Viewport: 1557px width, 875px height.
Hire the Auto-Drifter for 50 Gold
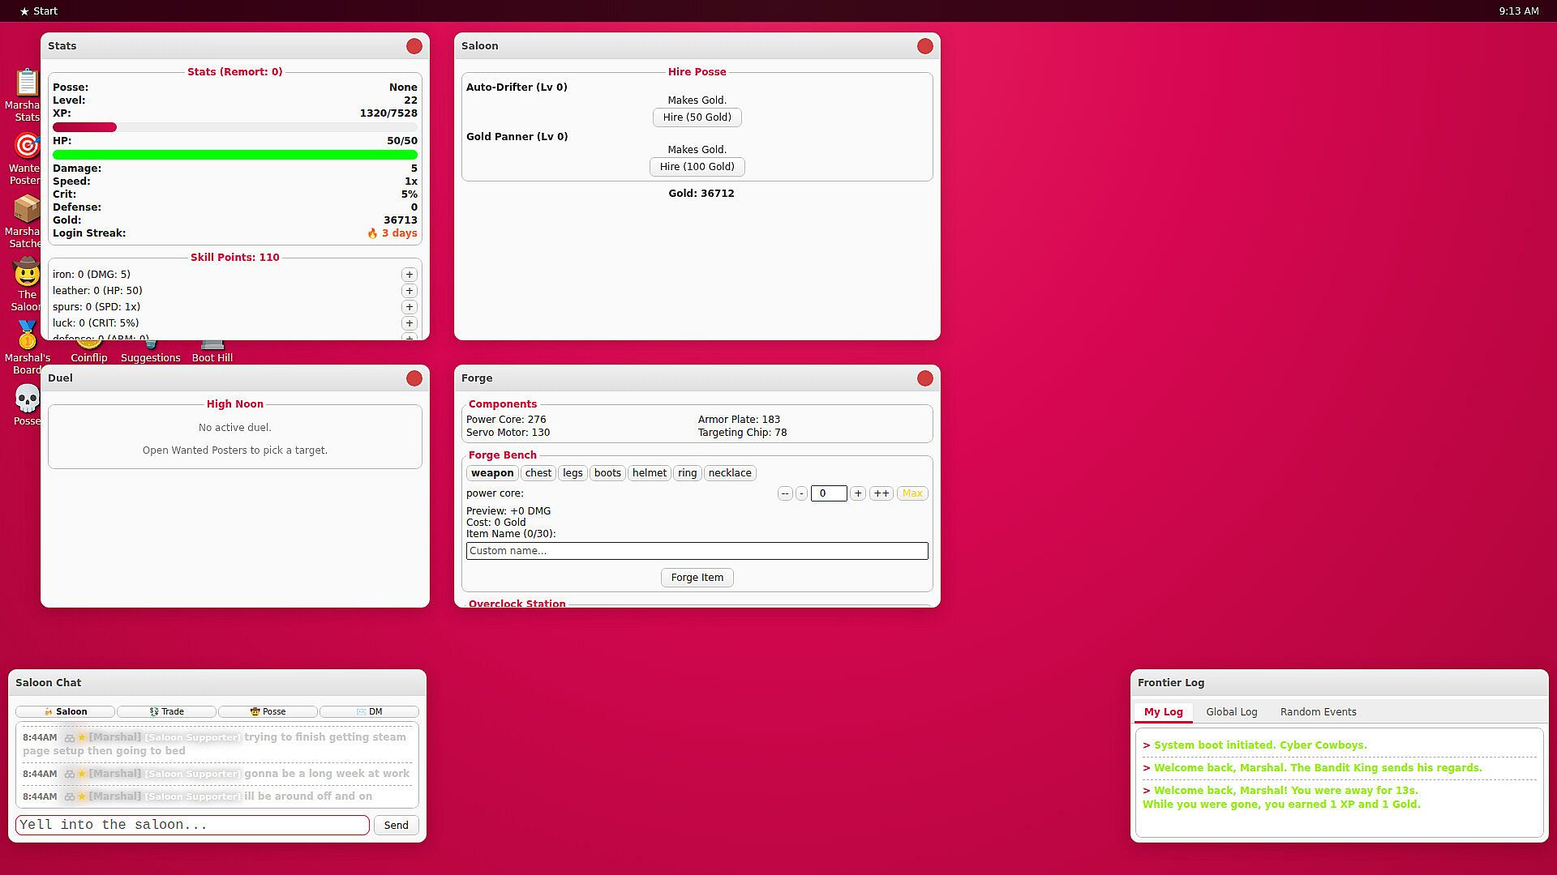pyautogui.click(x=697, y=117)
